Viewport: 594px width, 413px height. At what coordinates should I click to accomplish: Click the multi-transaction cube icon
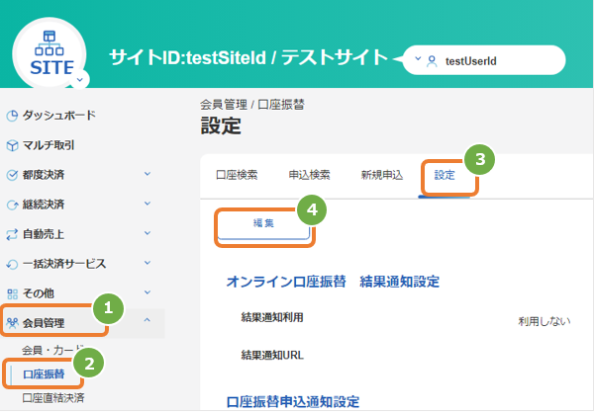(12, 145)
